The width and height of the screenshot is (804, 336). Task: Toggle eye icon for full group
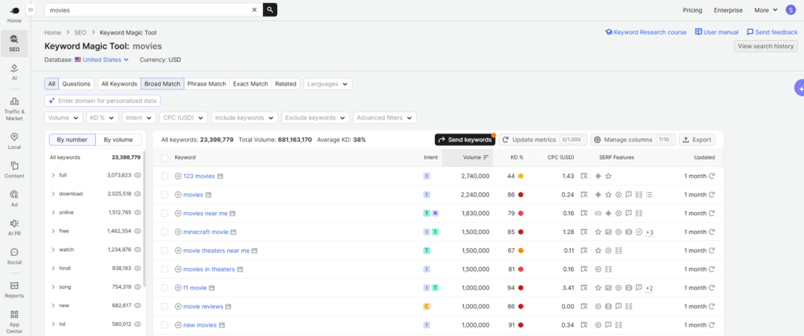[x=137, y=175]
